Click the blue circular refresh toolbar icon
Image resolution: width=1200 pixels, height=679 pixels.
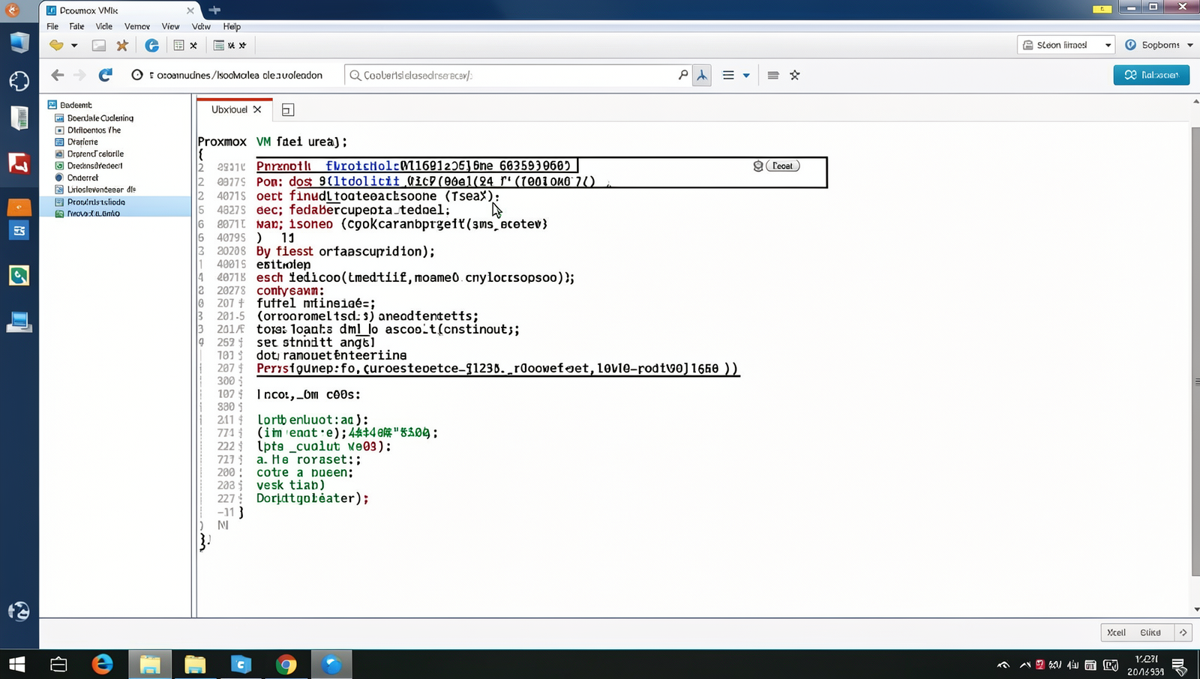[x=151, y=46]
